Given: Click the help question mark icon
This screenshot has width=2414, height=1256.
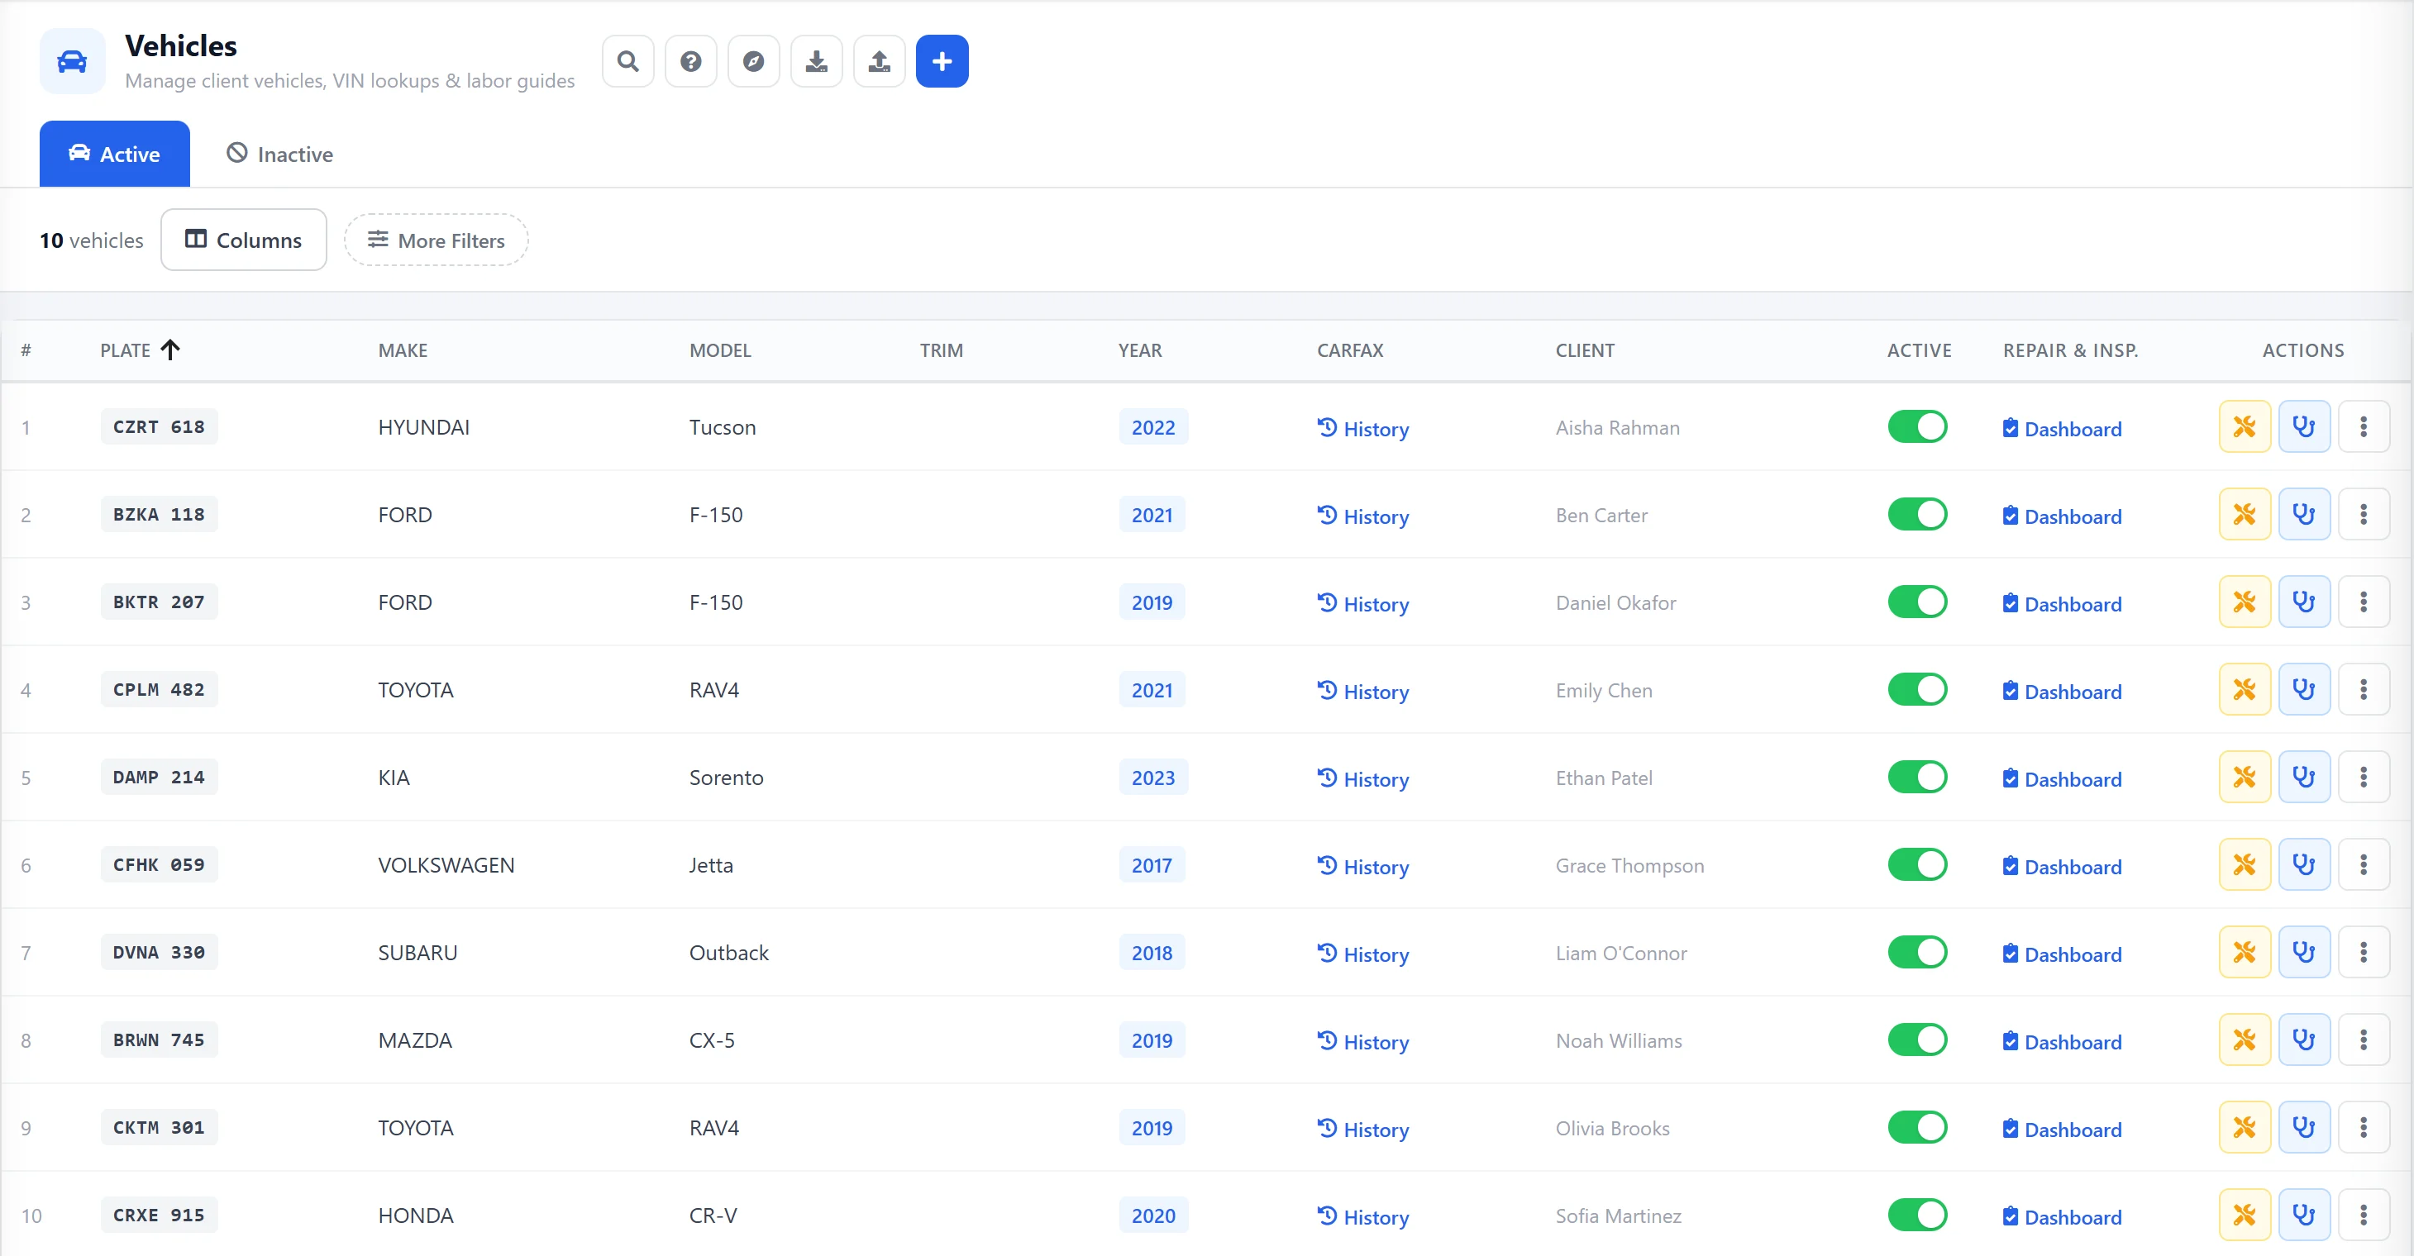Looking at the screenshot, I should pos(690,62).
